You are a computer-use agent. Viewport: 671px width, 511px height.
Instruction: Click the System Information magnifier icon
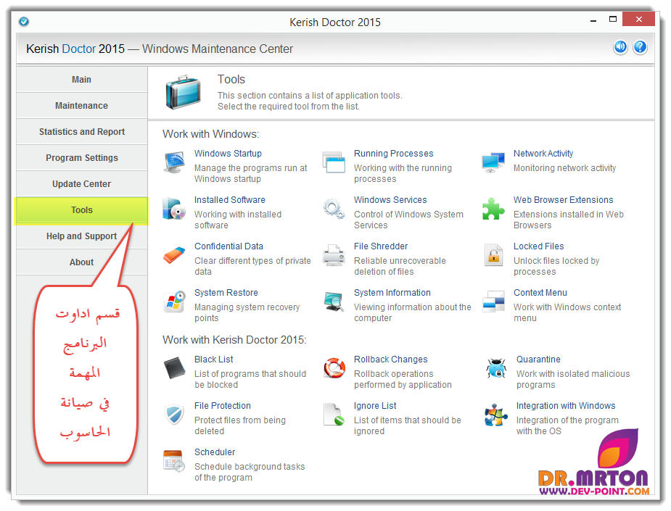point(334,302)
